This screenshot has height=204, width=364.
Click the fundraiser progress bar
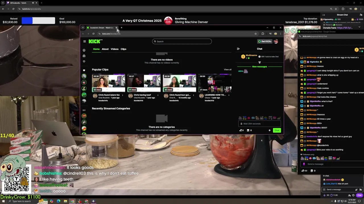click(38, 20)
